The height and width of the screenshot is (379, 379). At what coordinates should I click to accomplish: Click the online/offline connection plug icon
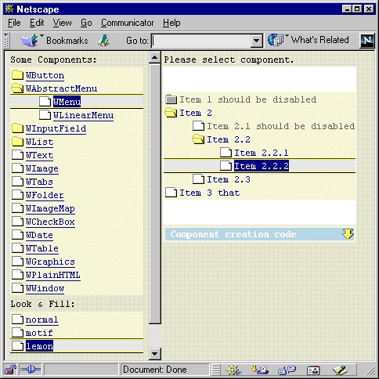pos(31,370)
